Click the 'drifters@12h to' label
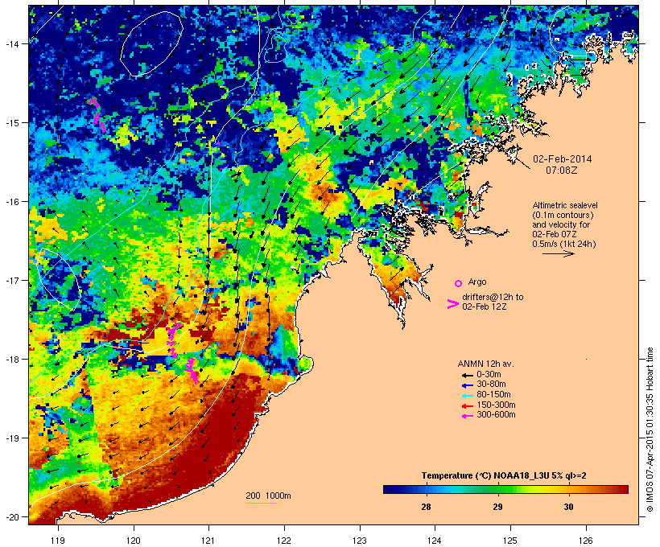The image size is (660, 547). (493, 297)
